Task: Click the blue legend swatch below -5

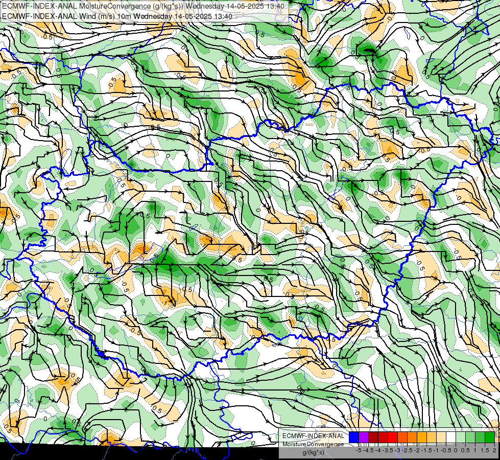Action: (354, 438)
